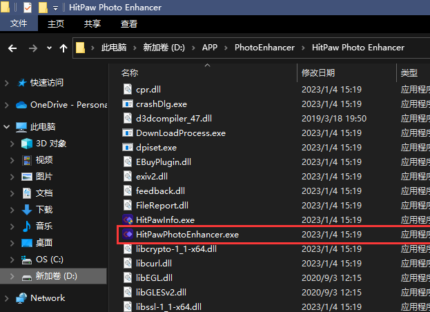Click the dpiset.exe file icon
Image resolution: width=430 pixels, height=312 pixels.
pos(128,148)
